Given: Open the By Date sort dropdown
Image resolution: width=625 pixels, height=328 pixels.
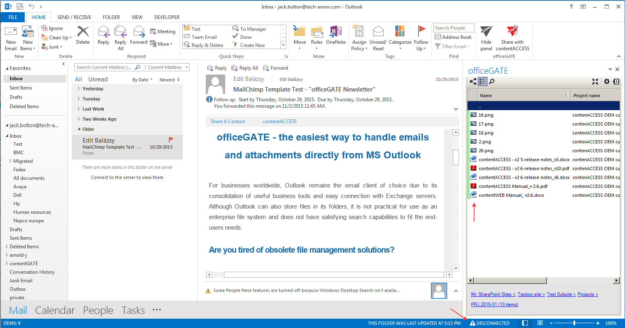Looking at the screenshot, I should point(143,80).
